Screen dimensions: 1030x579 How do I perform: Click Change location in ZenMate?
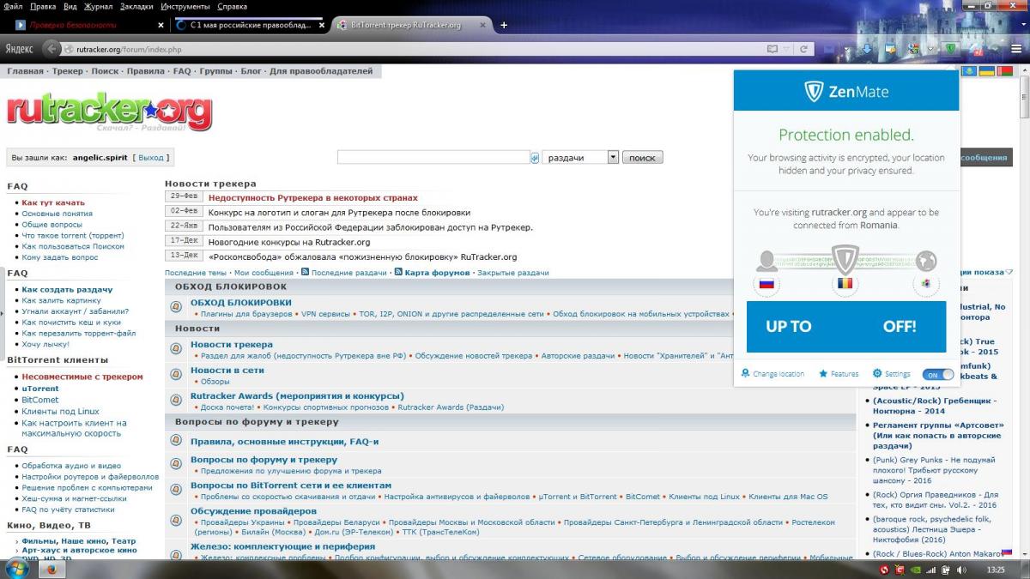point(772,374)
